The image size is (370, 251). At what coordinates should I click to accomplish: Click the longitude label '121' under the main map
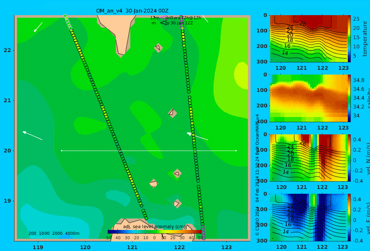point(132,247)
